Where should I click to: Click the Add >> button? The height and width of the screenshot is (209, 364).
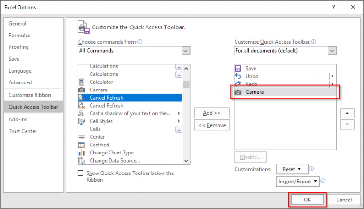(212, 113)
